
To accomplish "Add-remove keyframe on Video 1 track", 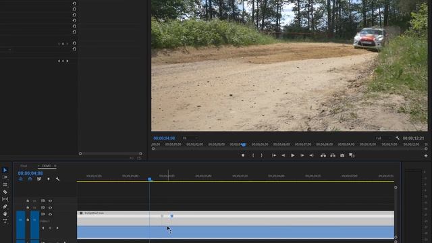I will pos(50,228).
